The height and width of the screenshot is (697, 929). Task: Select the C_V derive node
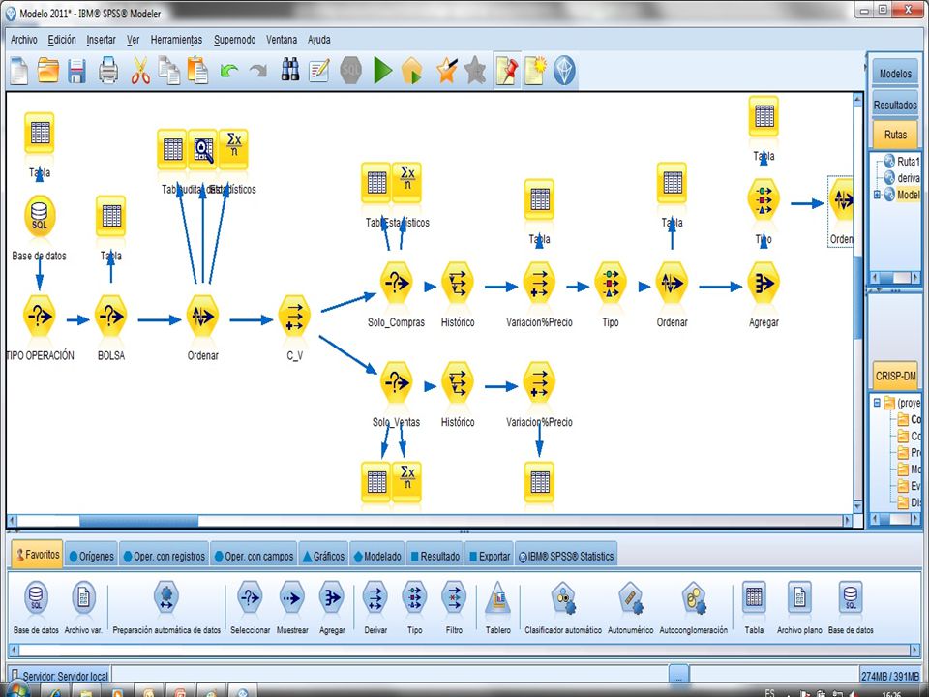coord(294,317)
